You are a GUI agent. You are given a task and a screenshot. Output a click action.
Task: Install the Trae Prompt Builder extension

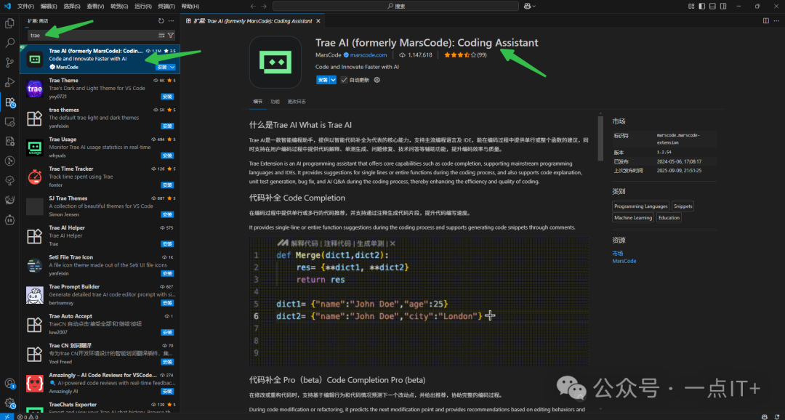pyautogui.click(x=167, y=303)
